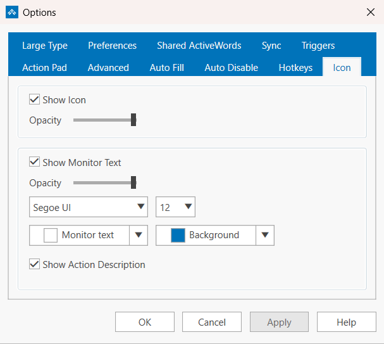The height and width of the screenshot is (344, 384).
Task: Click the white Monitor text color swatch
Action: (x=51, y=236)
